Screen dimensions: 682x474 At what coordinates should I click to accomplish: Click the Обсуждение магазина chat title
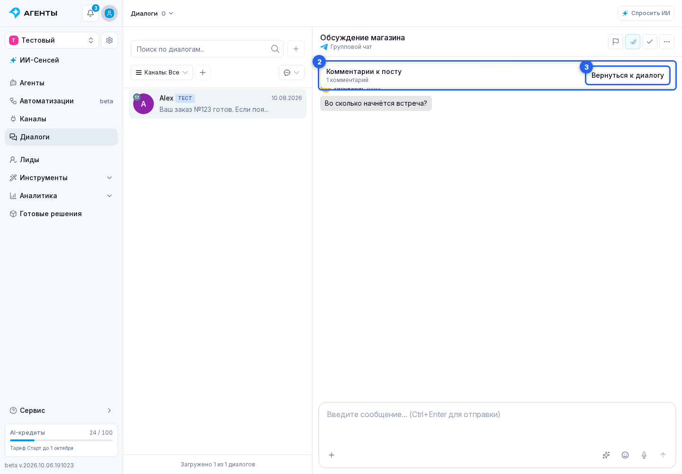[x=362, y=37]
